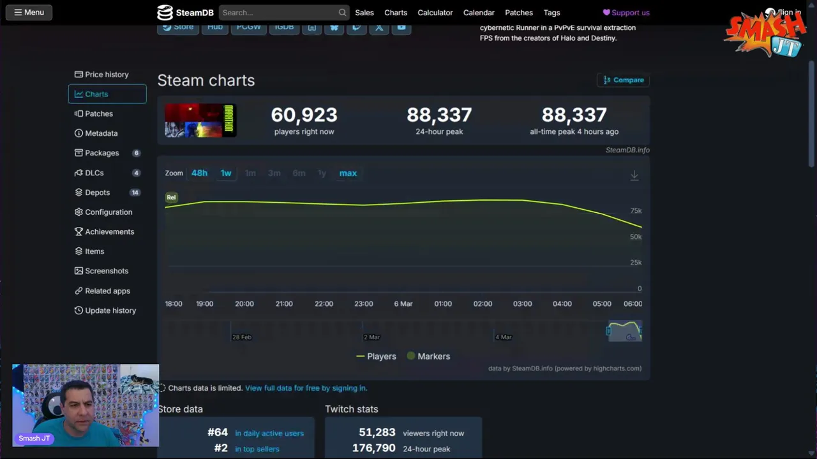Set chart zoom to 1w
The width and height of the screenshot is (817, 459).
(x=226, y=173)
